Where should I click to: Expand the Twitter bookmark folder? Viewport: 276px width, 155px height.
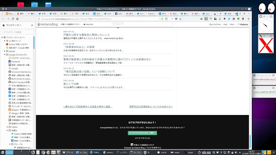click(x=7, y=127)
